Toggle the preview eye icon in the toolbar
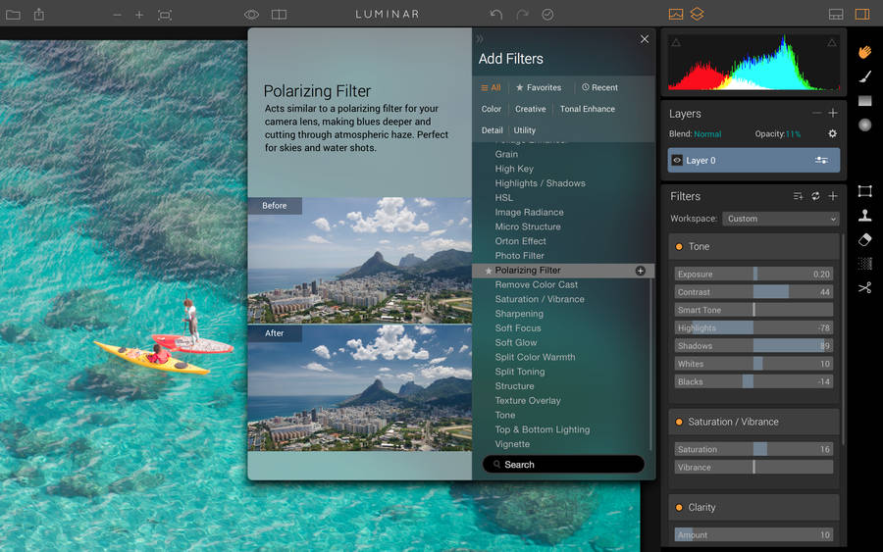The width and height of the screenshot is (883, 552). point(251,15)
